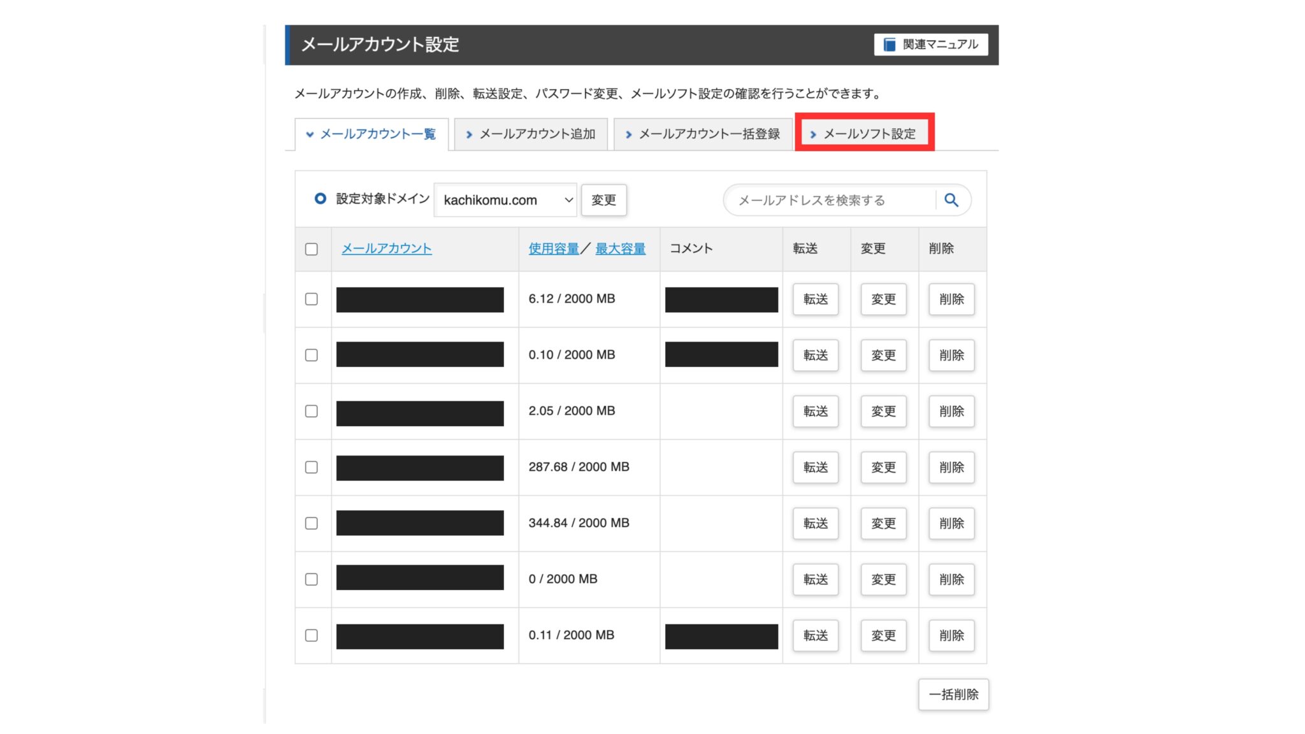Viewport: 1305px width, 734px height.
Task: Click the arrow icon beside メールアカウント一括登録
Action: tap(628, 134)
